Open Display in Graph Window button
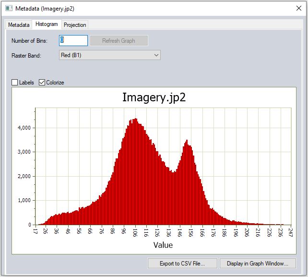 pyautogui.click(x=258, y=263)
